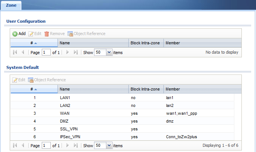The image size is (256, 152).
Task: Open Show items dropdown in System Default
Action: 109,145
